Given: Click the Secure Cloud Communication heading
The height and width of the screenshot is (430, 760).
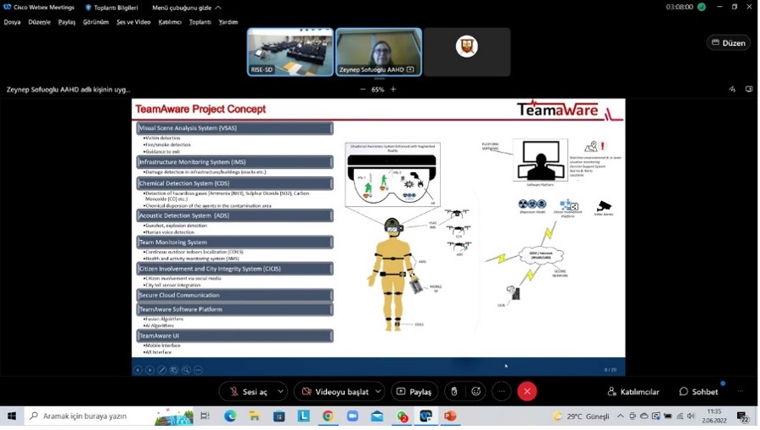Looking at the screenshot, I should pyautogui.click(x=234, y=295).
